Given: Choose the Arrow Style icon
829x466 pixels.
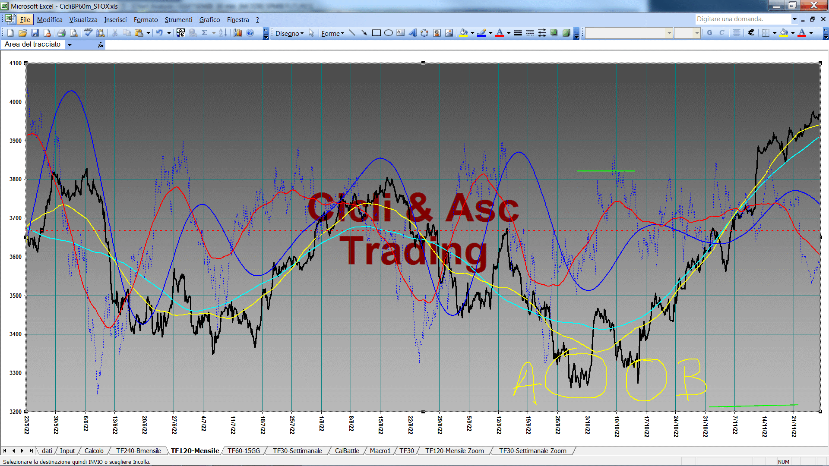Looking at the screenshot, I should pos(542,33).
